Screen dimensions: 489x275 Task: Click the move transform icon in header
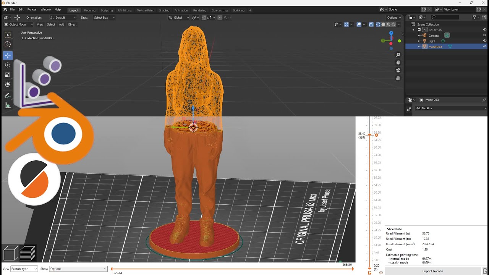(17, 17)
